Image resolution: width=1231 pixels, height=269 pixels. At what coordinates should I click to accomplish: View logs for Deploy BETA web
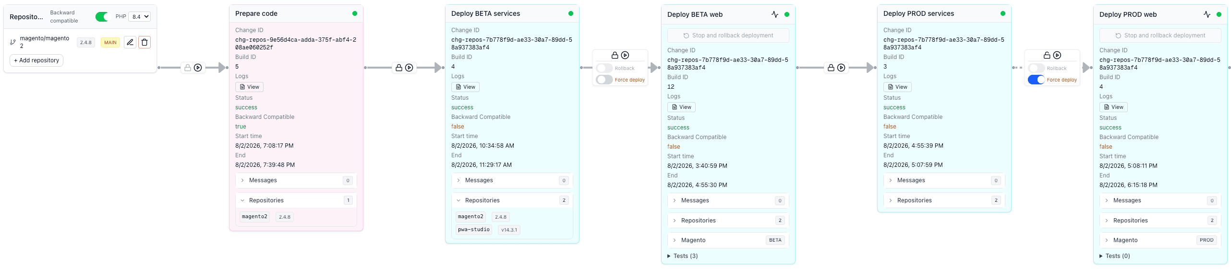[x=682, y=107]
